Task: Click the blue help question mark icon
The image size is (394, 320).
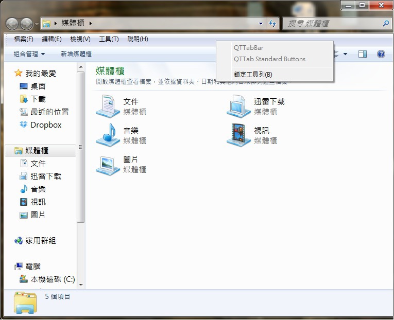Action: 381,54
